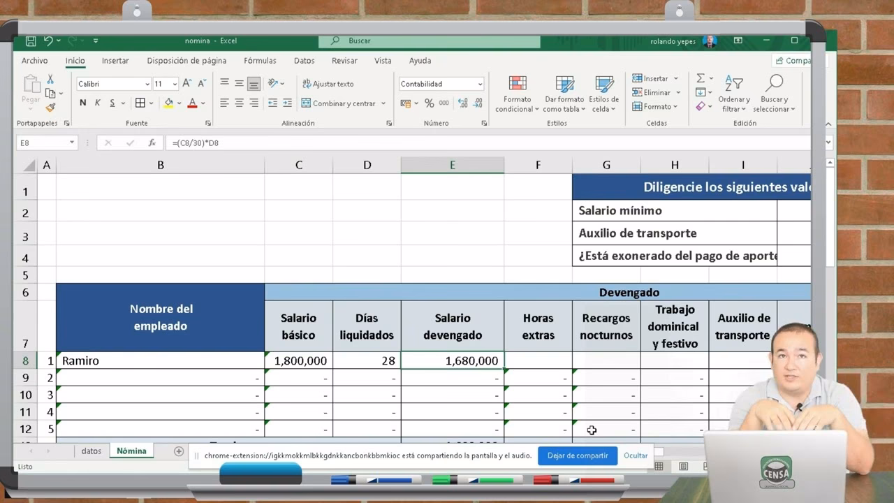Screen dimensions: 894x503
Task: Click the Format Painter brush icon
Action: [50, 108]
